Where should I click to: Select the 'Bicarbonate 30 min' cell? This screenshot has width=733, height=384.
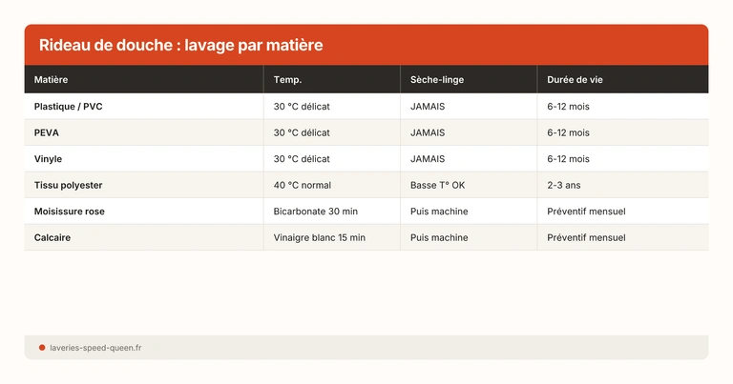point(315,211)
